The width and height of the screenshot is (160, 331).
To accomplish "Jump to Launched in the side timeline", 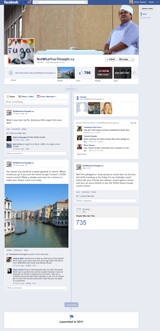I will pyautogui.click(x=147, y=18).
